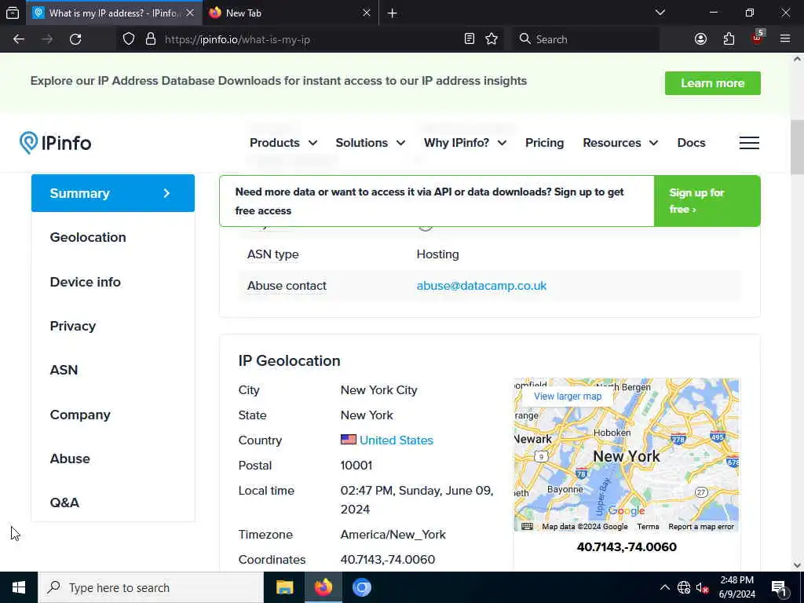Expand the Solutions menu
804x603 pixels.
371,143
